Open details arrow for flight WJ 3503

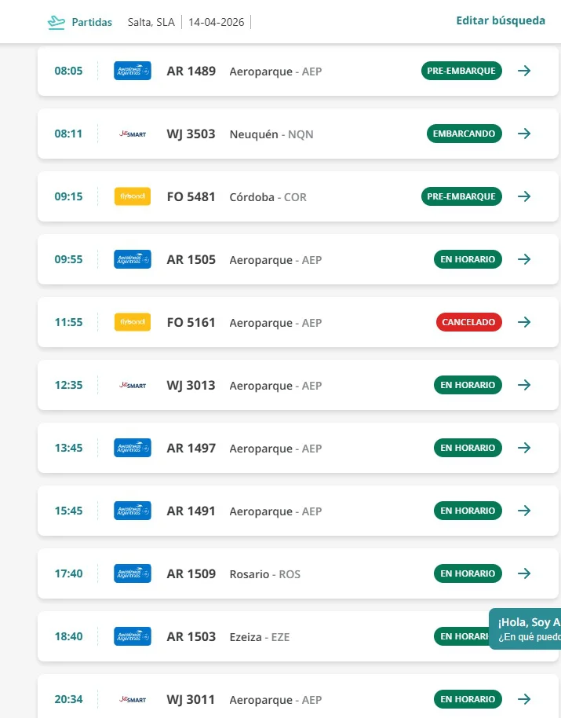(x=524, y=134)
